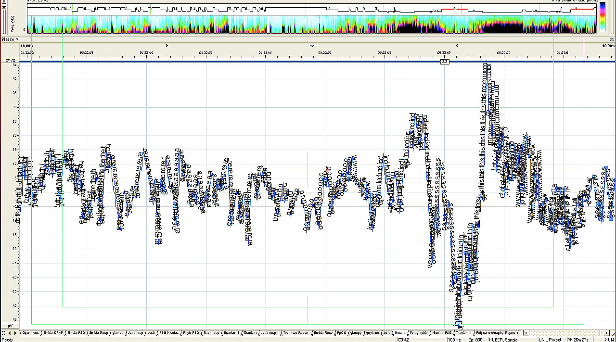Click the left-pointing black marker on timeline

click(457, 46)
